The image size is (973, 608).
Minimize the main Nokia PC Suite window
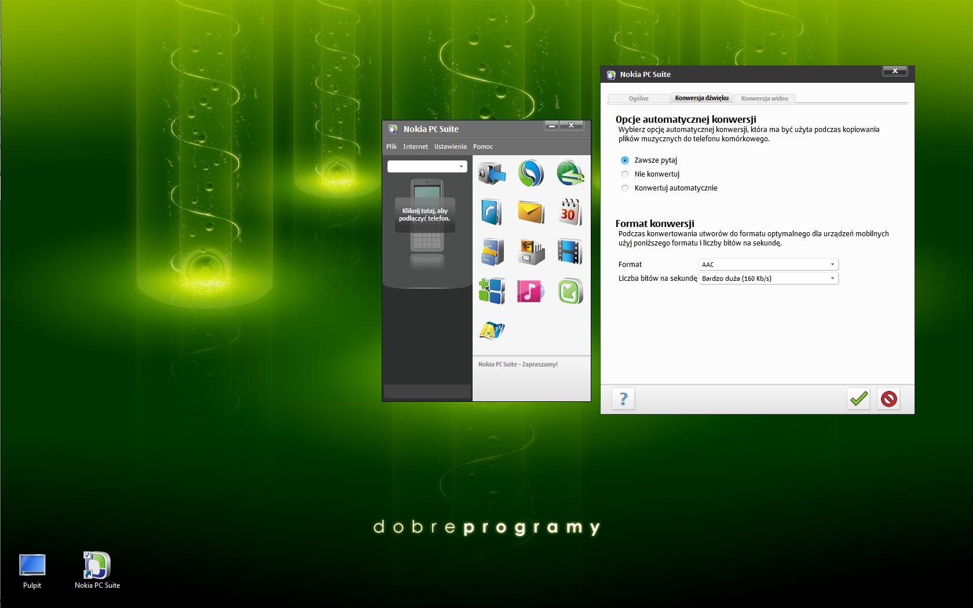[552, 125]
